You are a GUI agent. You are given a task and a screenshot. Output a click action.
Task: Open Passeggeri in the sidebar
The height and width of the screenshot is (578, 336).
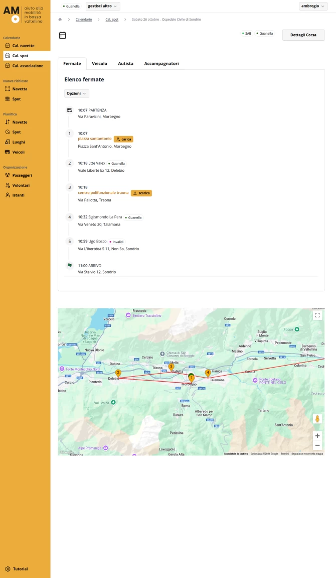click(22, 175)
